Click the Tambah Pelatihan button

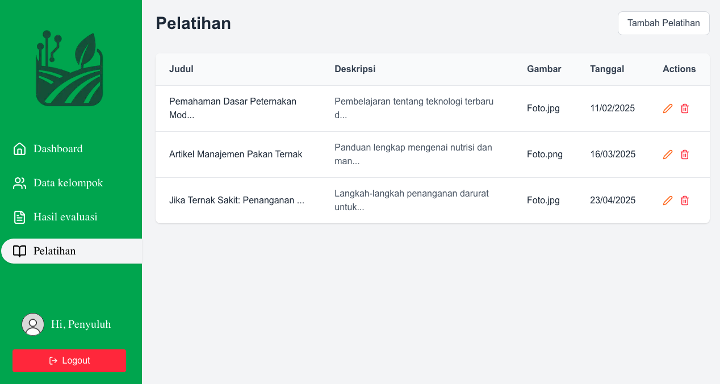click(x=663, y=23)
